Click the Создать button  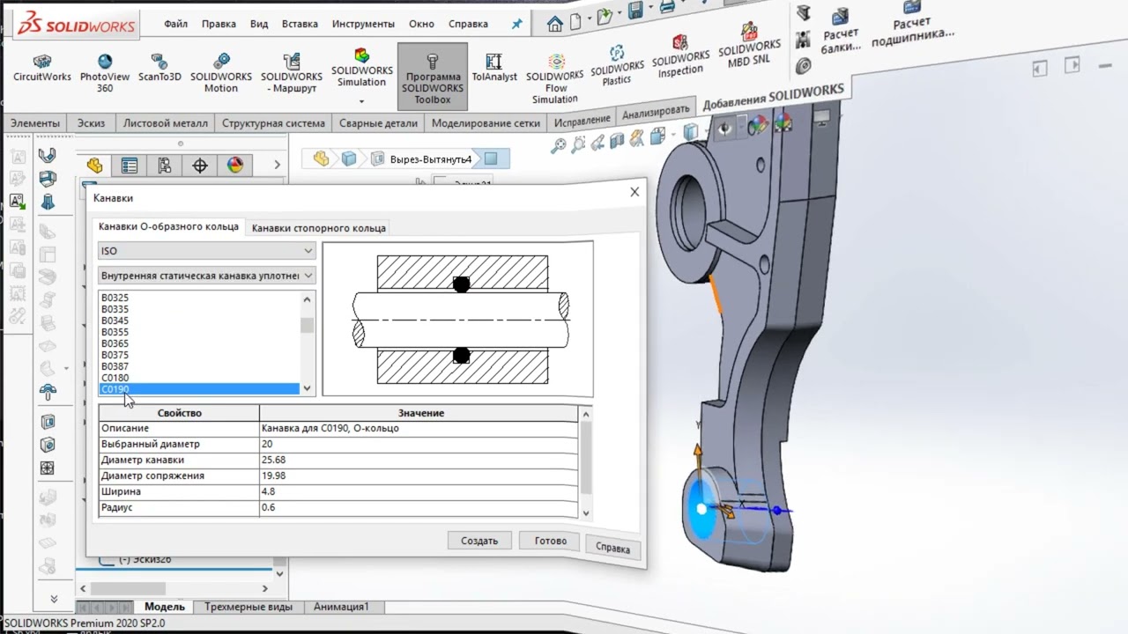pyautogui.click(x=479, y=541)
